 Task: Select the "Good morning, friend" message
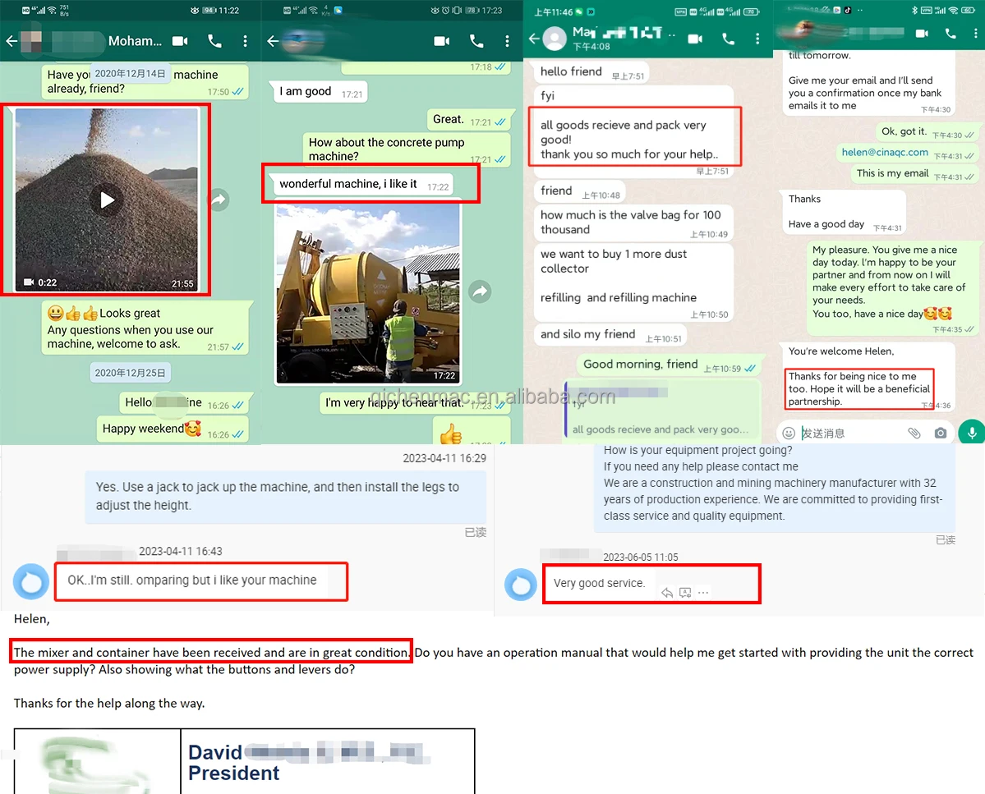(669, 365)
